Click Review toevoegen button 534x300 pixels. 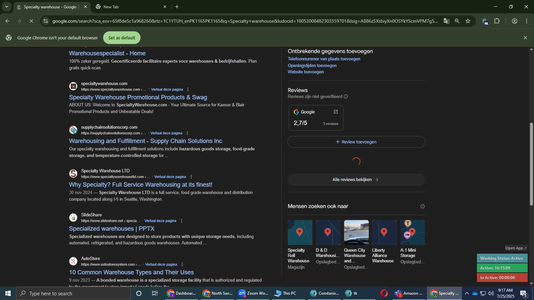click(356, 142)
